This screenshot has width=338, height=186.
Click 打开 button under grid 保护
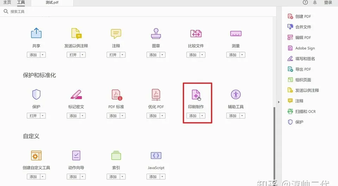(x=33, y=116)
